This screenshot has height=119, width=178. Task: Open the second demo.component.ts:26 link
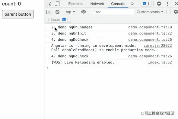click(150, 56)
